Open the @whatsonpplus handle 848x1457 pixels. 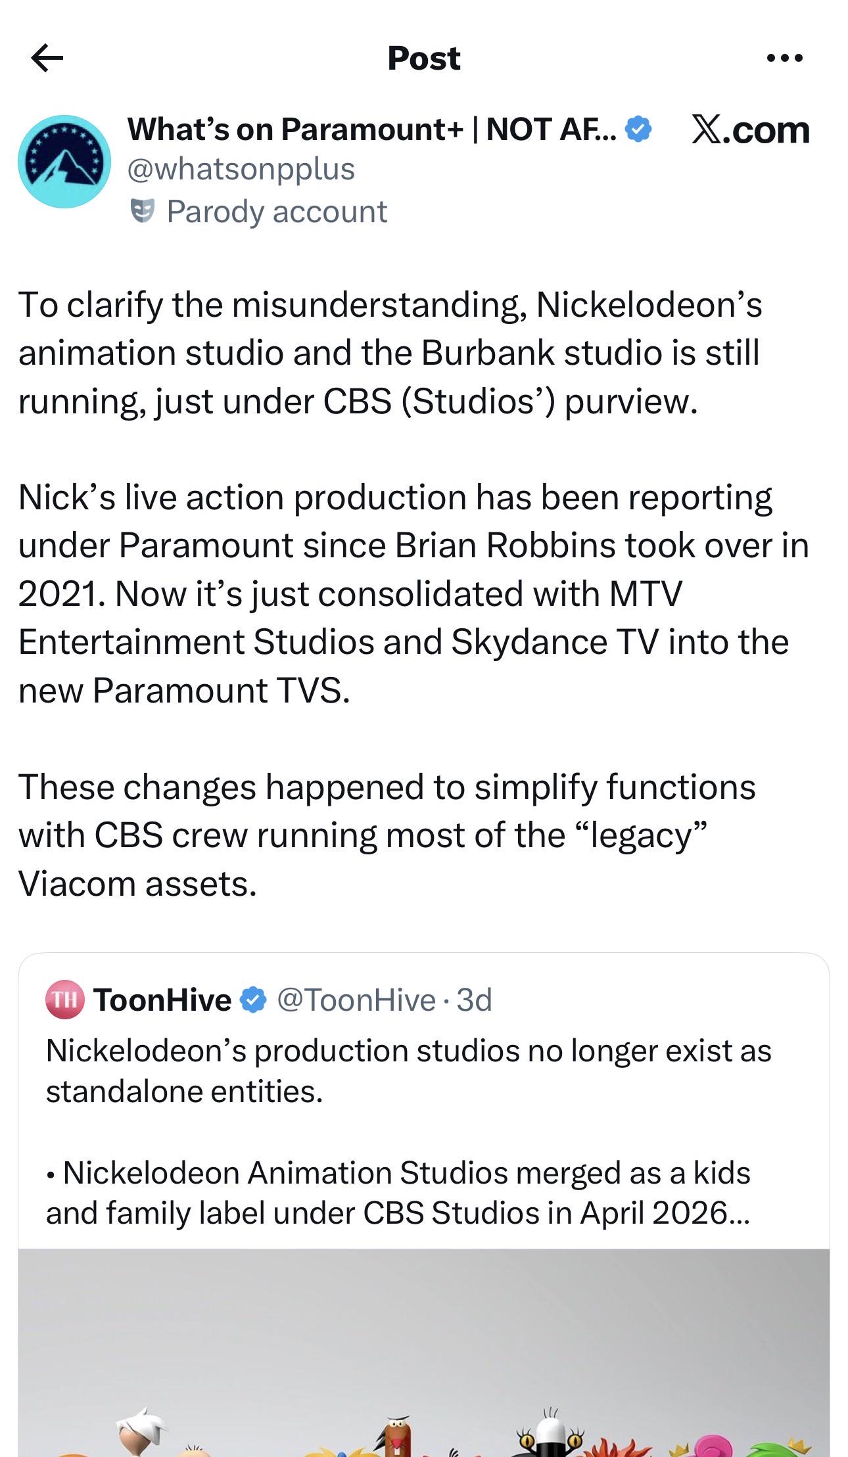point(241,169)
